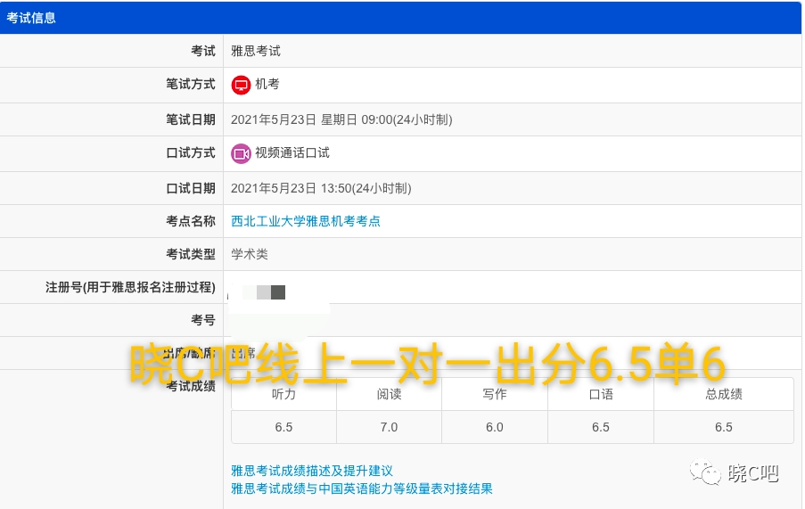Click the 阅读 column header
805x509 pixels.
tap(390, 394)
